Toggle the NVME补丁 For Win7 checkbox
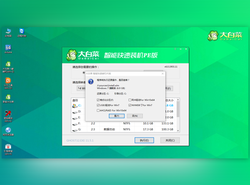250x185 pixels. click(x=130, y=105)
